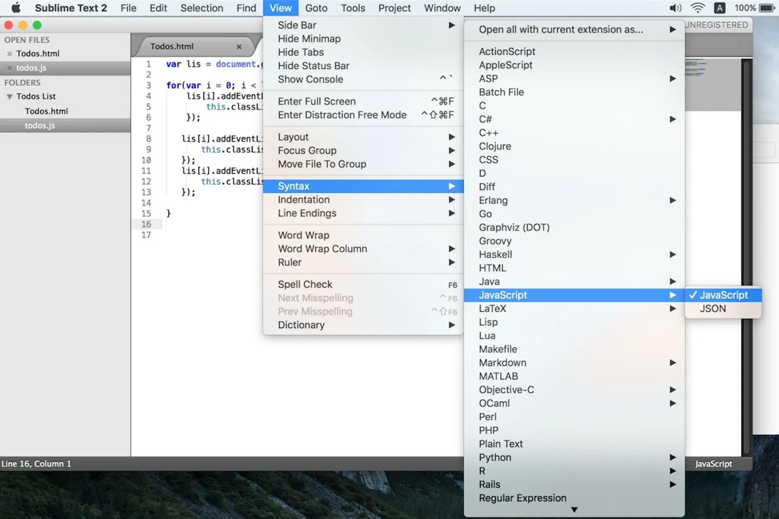This screenshot has height=519, width=779.
Task: Expand Dictionary submenu
Action: pyautogui.click(x=363, y=325)
